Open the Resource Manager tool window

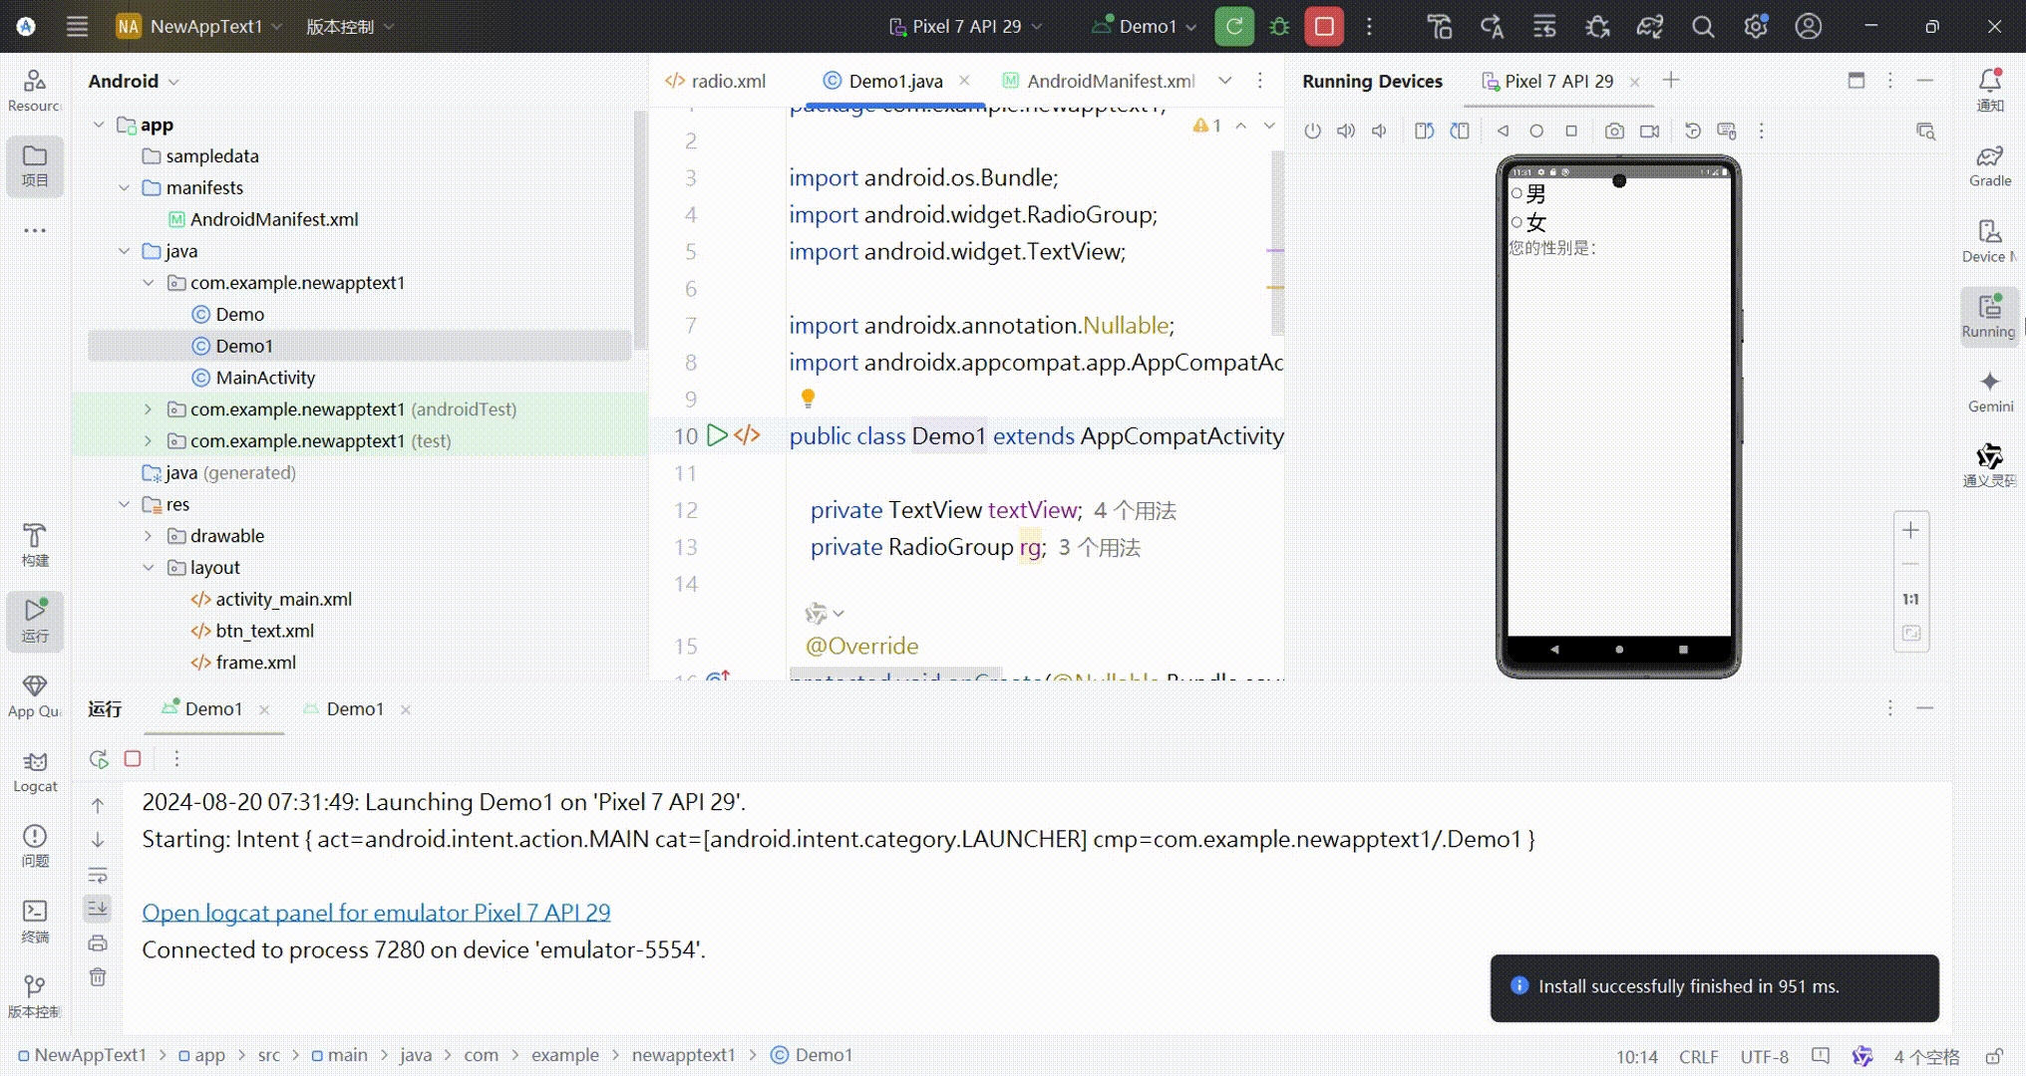35,90
